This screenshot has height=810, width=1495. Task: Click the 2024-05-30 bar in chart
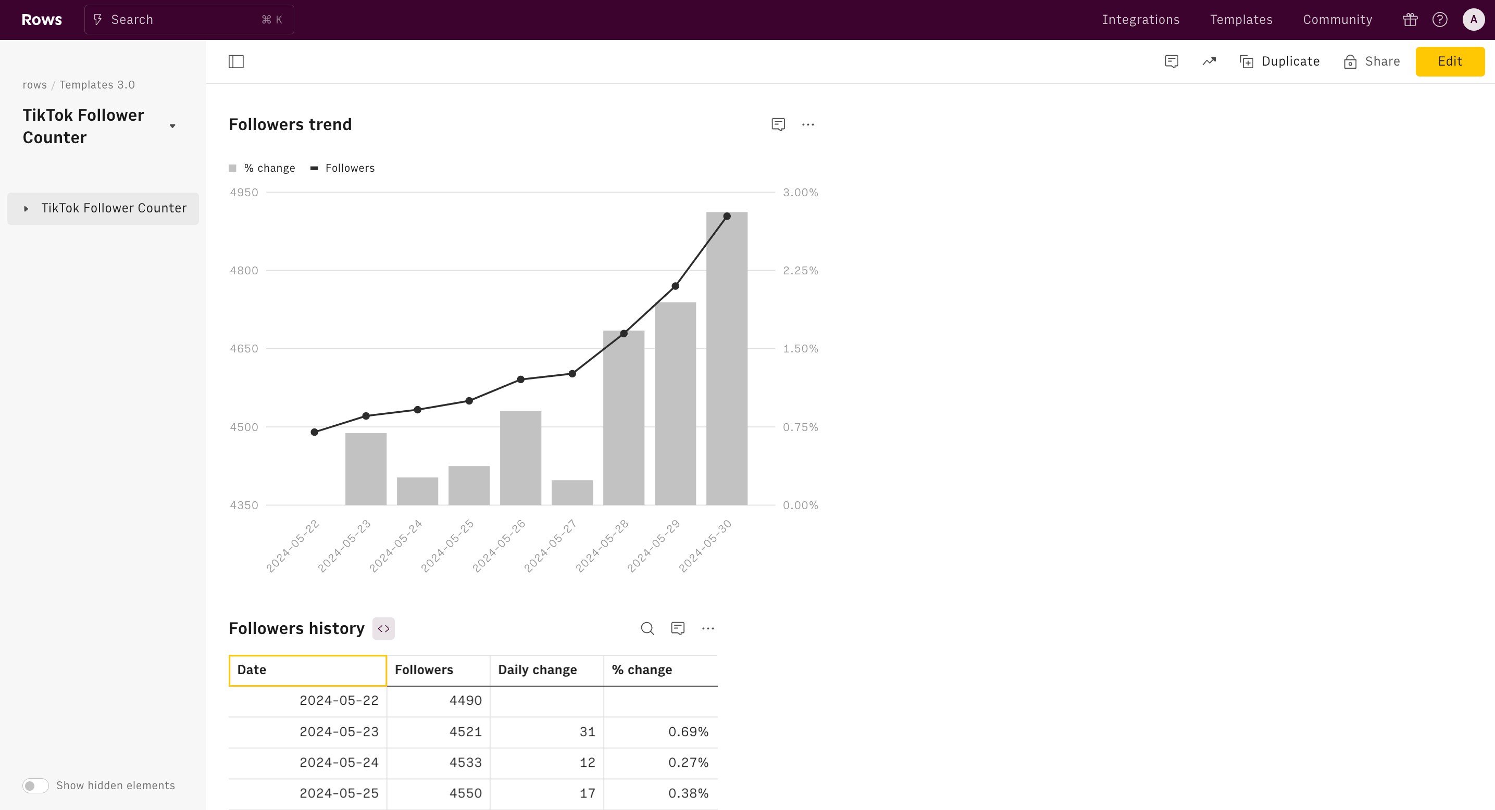pos(727,358)
